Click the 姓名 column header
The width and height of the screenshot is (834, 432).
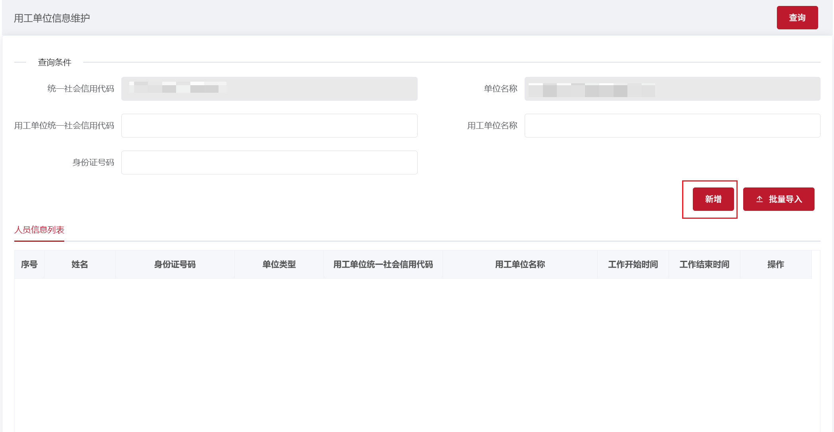click(x=80, y=264)
